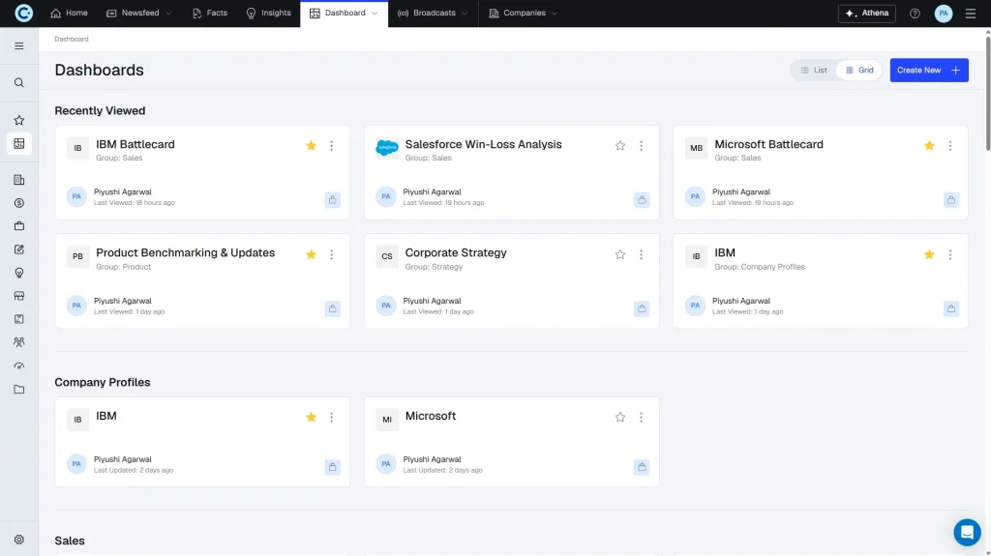Open the Product Benchmarking & Updates title
The width and height of the screenshot is (991, 556).
pos(185,252)
